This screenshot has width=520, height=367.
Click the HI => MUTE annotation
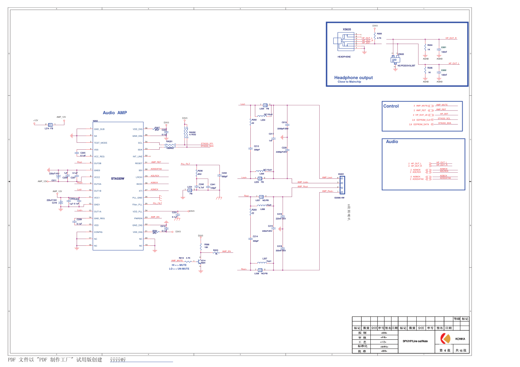[179, 265]
